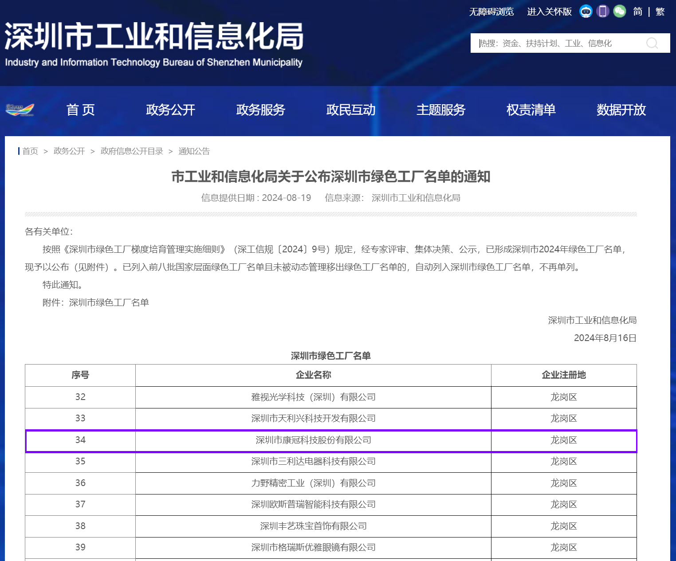Expand the 政务服务 navigation menu
Viewport: 676px width, 561px height.
260,110
